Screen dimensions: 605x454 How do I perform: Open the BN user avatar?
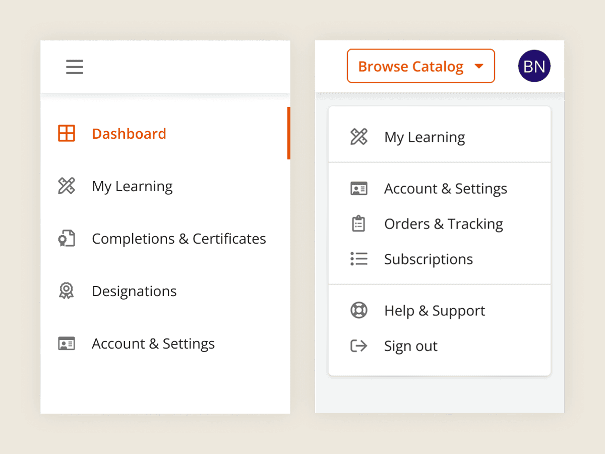tap(534, 66)
